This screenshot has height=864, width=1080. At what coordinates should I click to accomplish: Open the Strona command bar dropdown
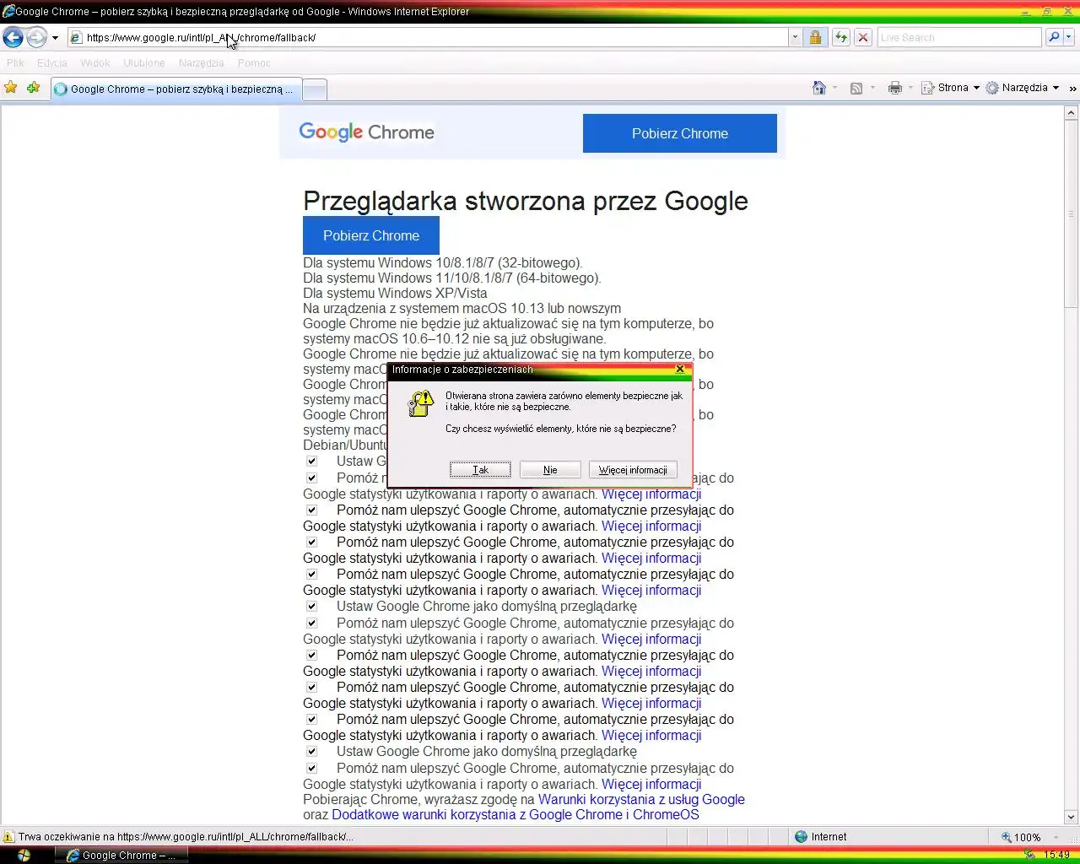tap(951, 88)
